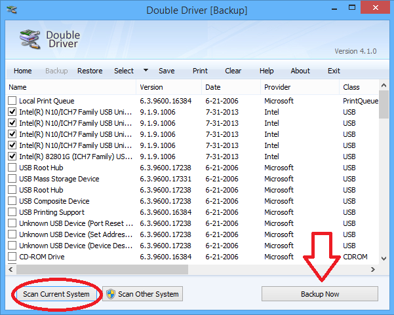394x315 pixels.
Task: Click the vertical scrollbar up arrow
Action: pyautogui.click(x=384, y=85)
